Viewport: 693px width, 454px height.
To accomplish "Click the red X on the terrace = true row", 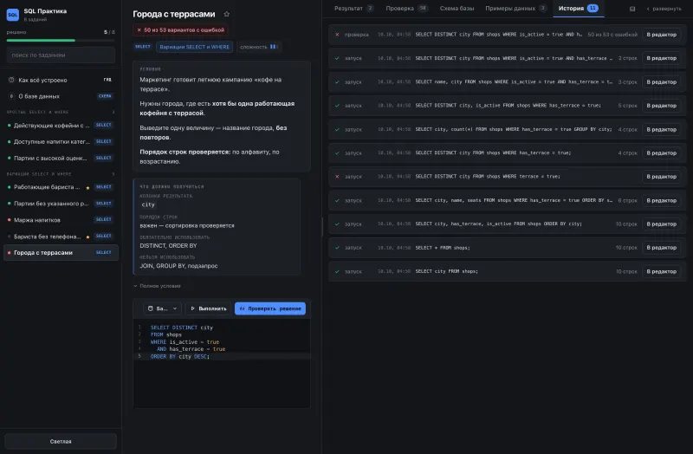I will click(337, 177).
